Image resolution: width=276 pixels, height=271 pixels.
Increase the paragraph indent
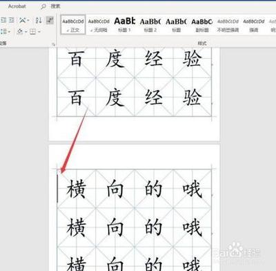tap(12, 20)
